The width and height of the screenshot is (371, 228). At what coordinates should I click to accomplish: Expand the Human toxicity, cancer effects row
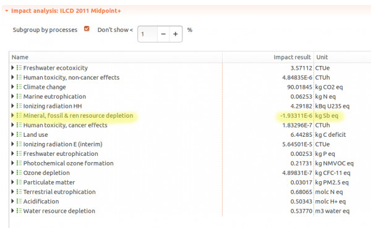[12, 125]
